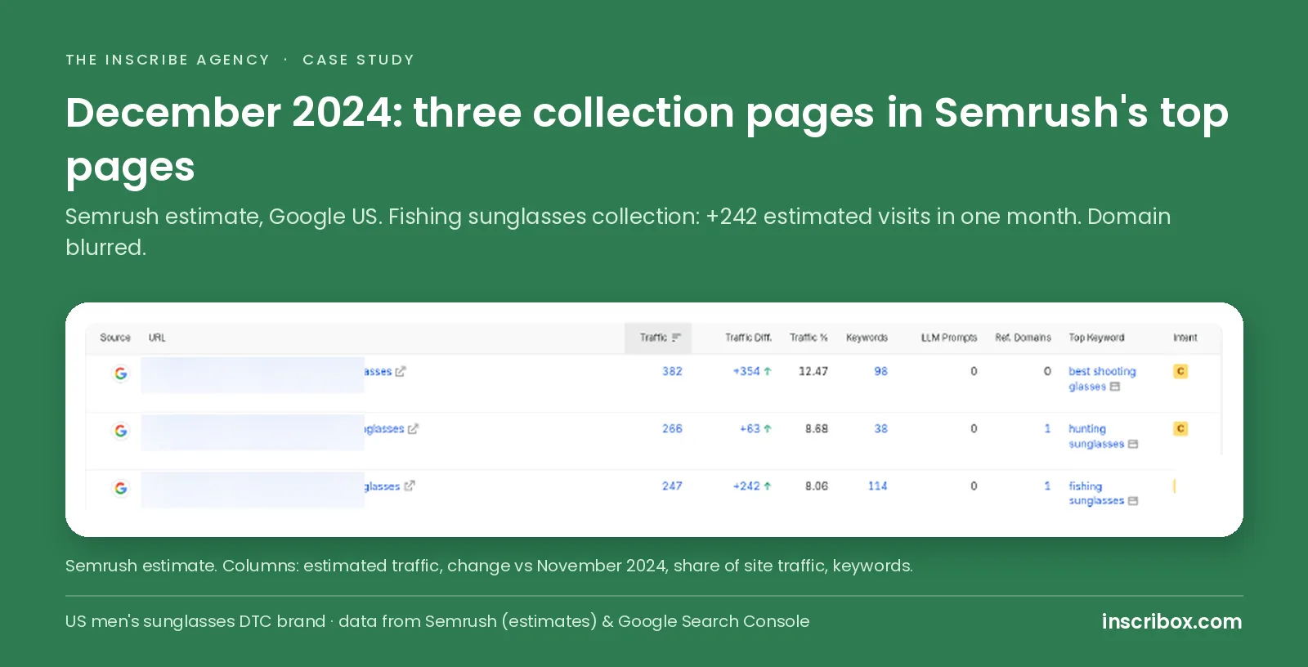Open the hunting sunglasses keyword link

(1096, 436)
